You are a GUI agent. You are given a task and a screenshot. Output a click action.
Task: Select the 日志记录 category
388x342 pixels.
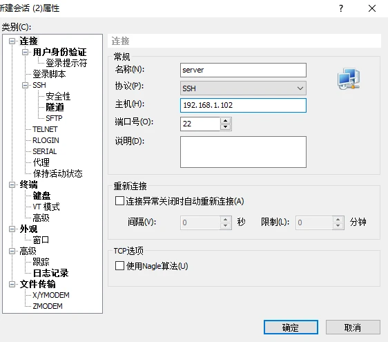coord(50,273)
